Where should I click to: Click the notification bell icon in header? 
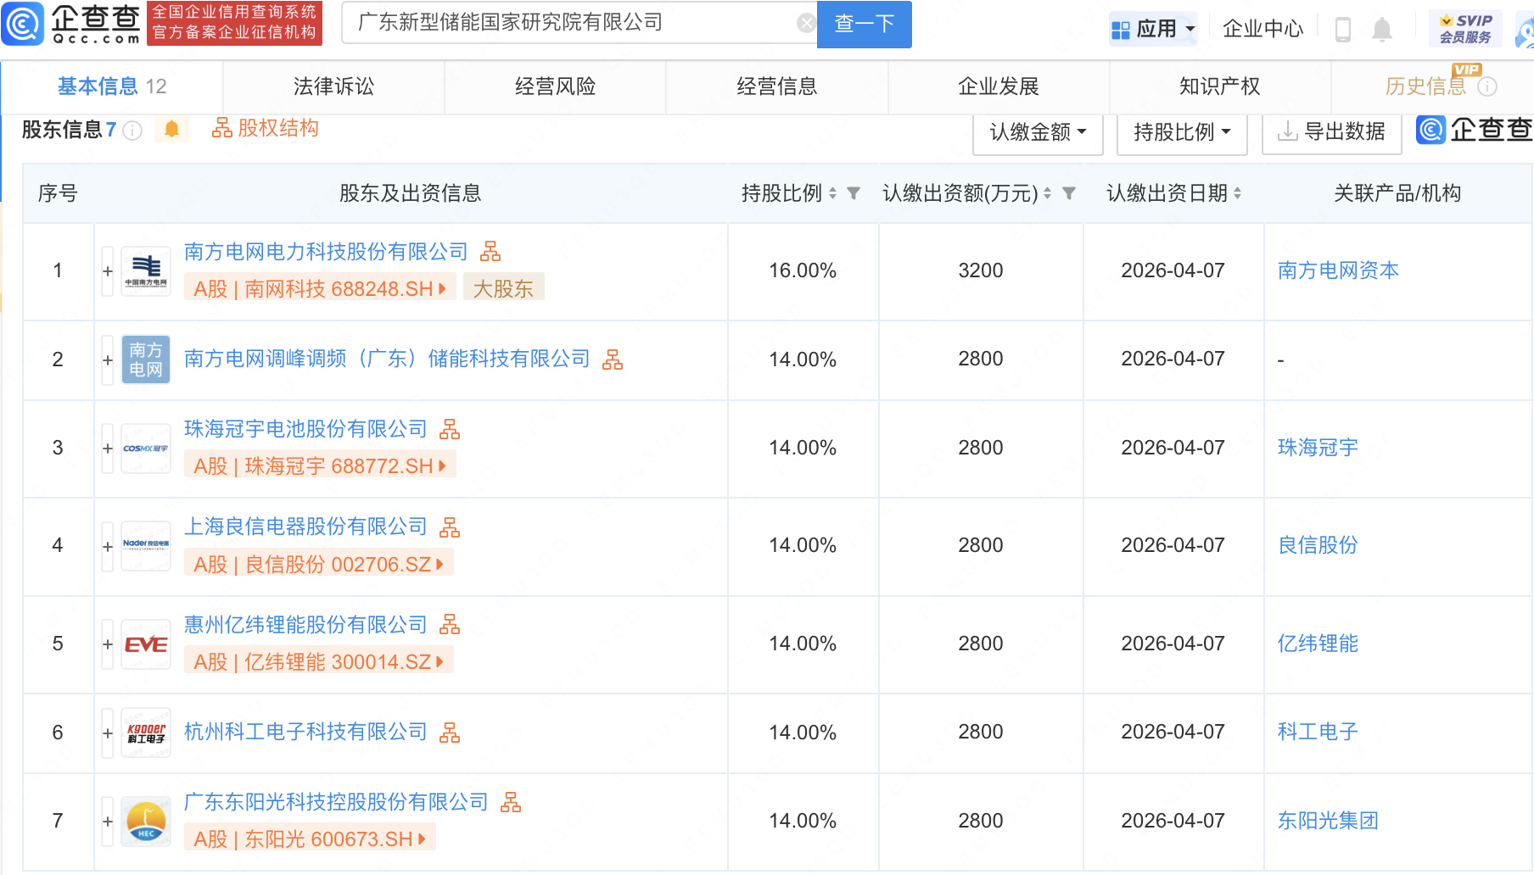[x=1381, y=30]
